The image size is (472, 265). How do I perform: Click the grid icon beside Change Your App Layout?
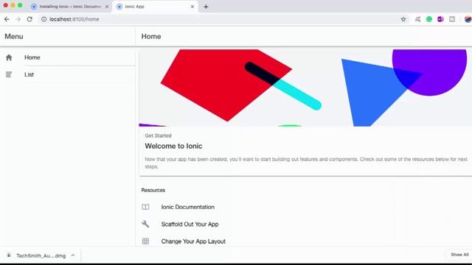point(145,241)
